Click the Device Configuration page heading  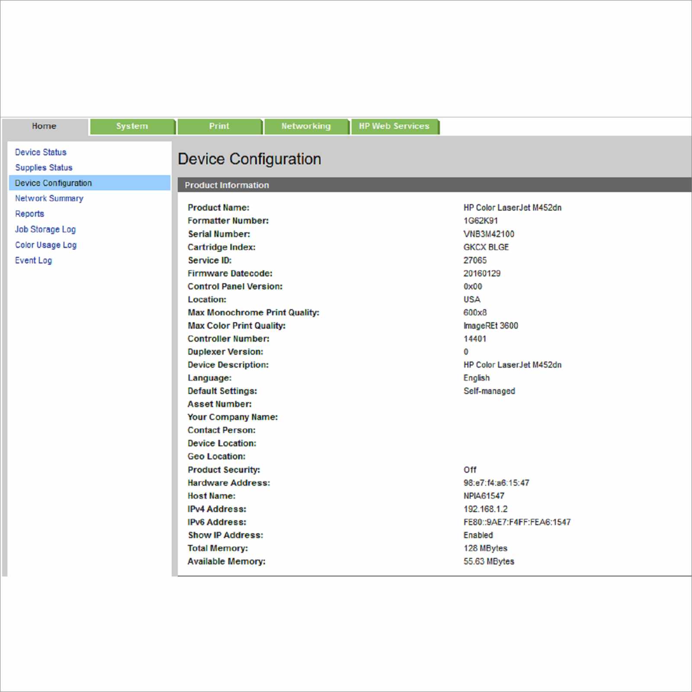click(x=250, y=159)
